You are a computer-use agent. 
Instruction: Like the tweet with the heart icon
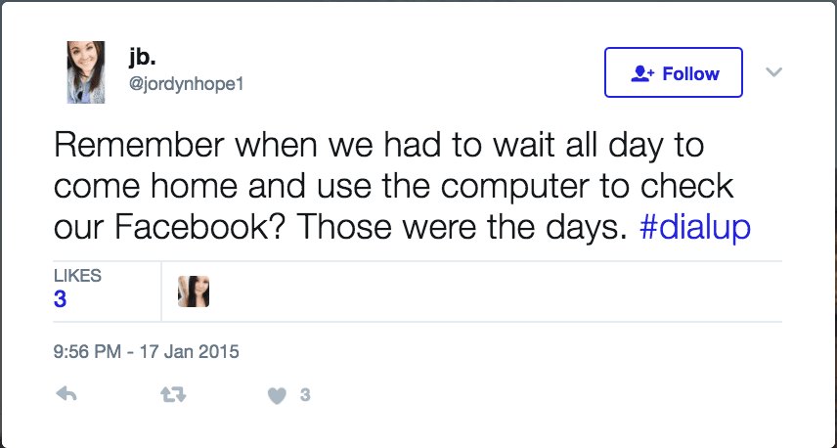tap(277, 396)
